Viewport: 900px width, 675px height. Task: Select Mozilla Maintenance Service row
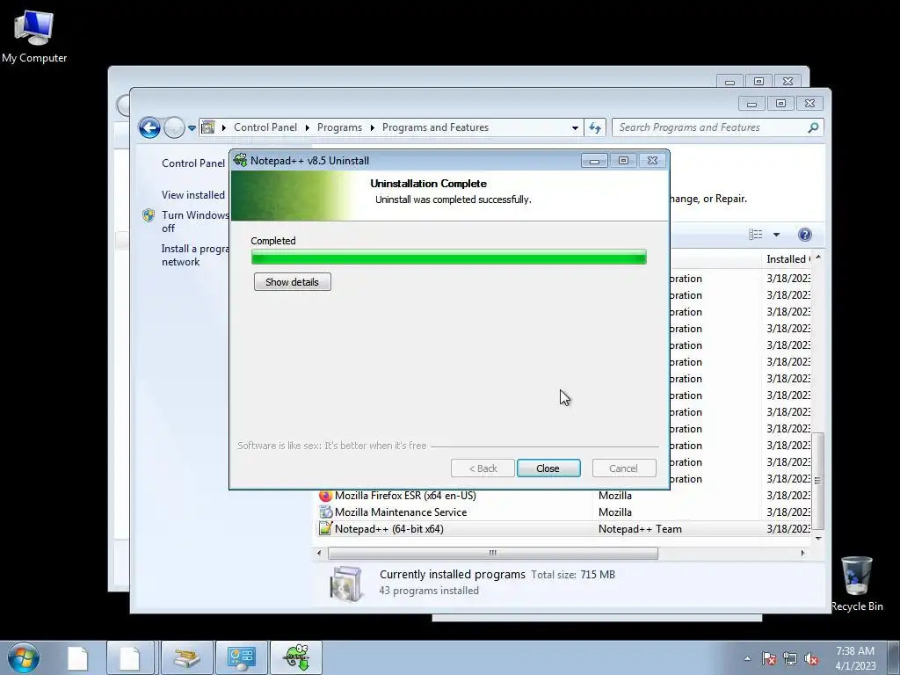pos(563,512)
